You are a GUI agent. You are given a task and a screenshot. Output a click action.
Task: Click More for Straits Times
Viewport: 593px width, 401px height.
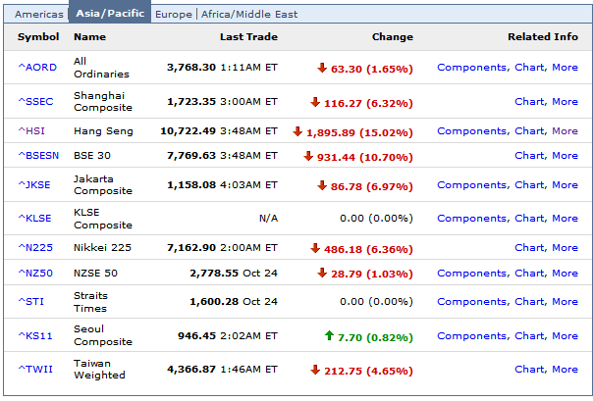(565, 302)
